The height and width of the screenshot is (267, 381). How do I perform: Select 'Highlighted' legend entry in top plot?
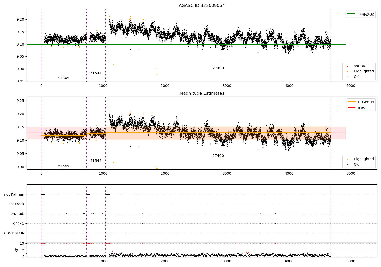coord(363,71)
